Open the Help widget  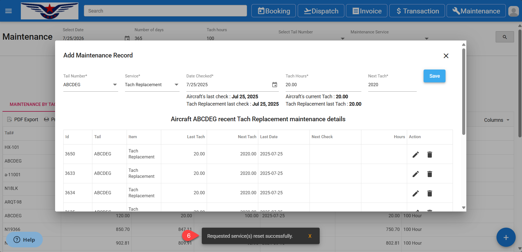coord(24,240)
